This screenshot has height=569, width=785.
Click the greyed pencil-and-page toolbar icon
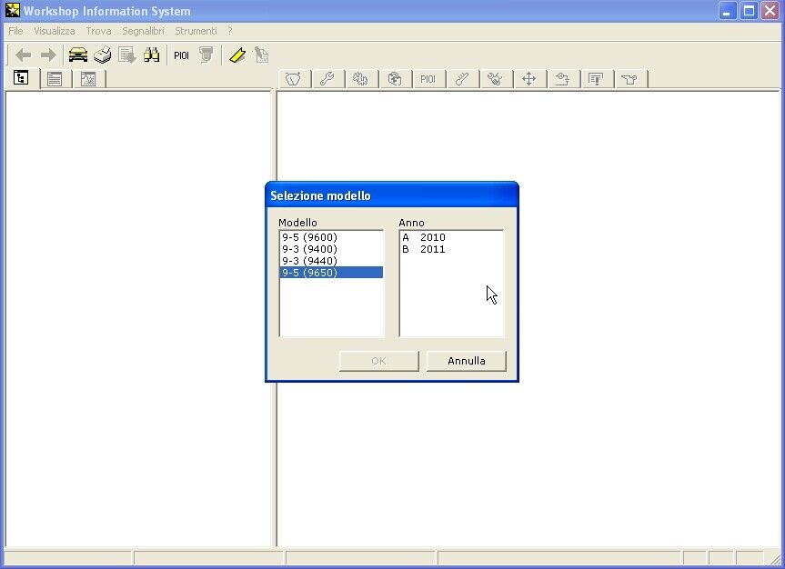click(261, 55)
